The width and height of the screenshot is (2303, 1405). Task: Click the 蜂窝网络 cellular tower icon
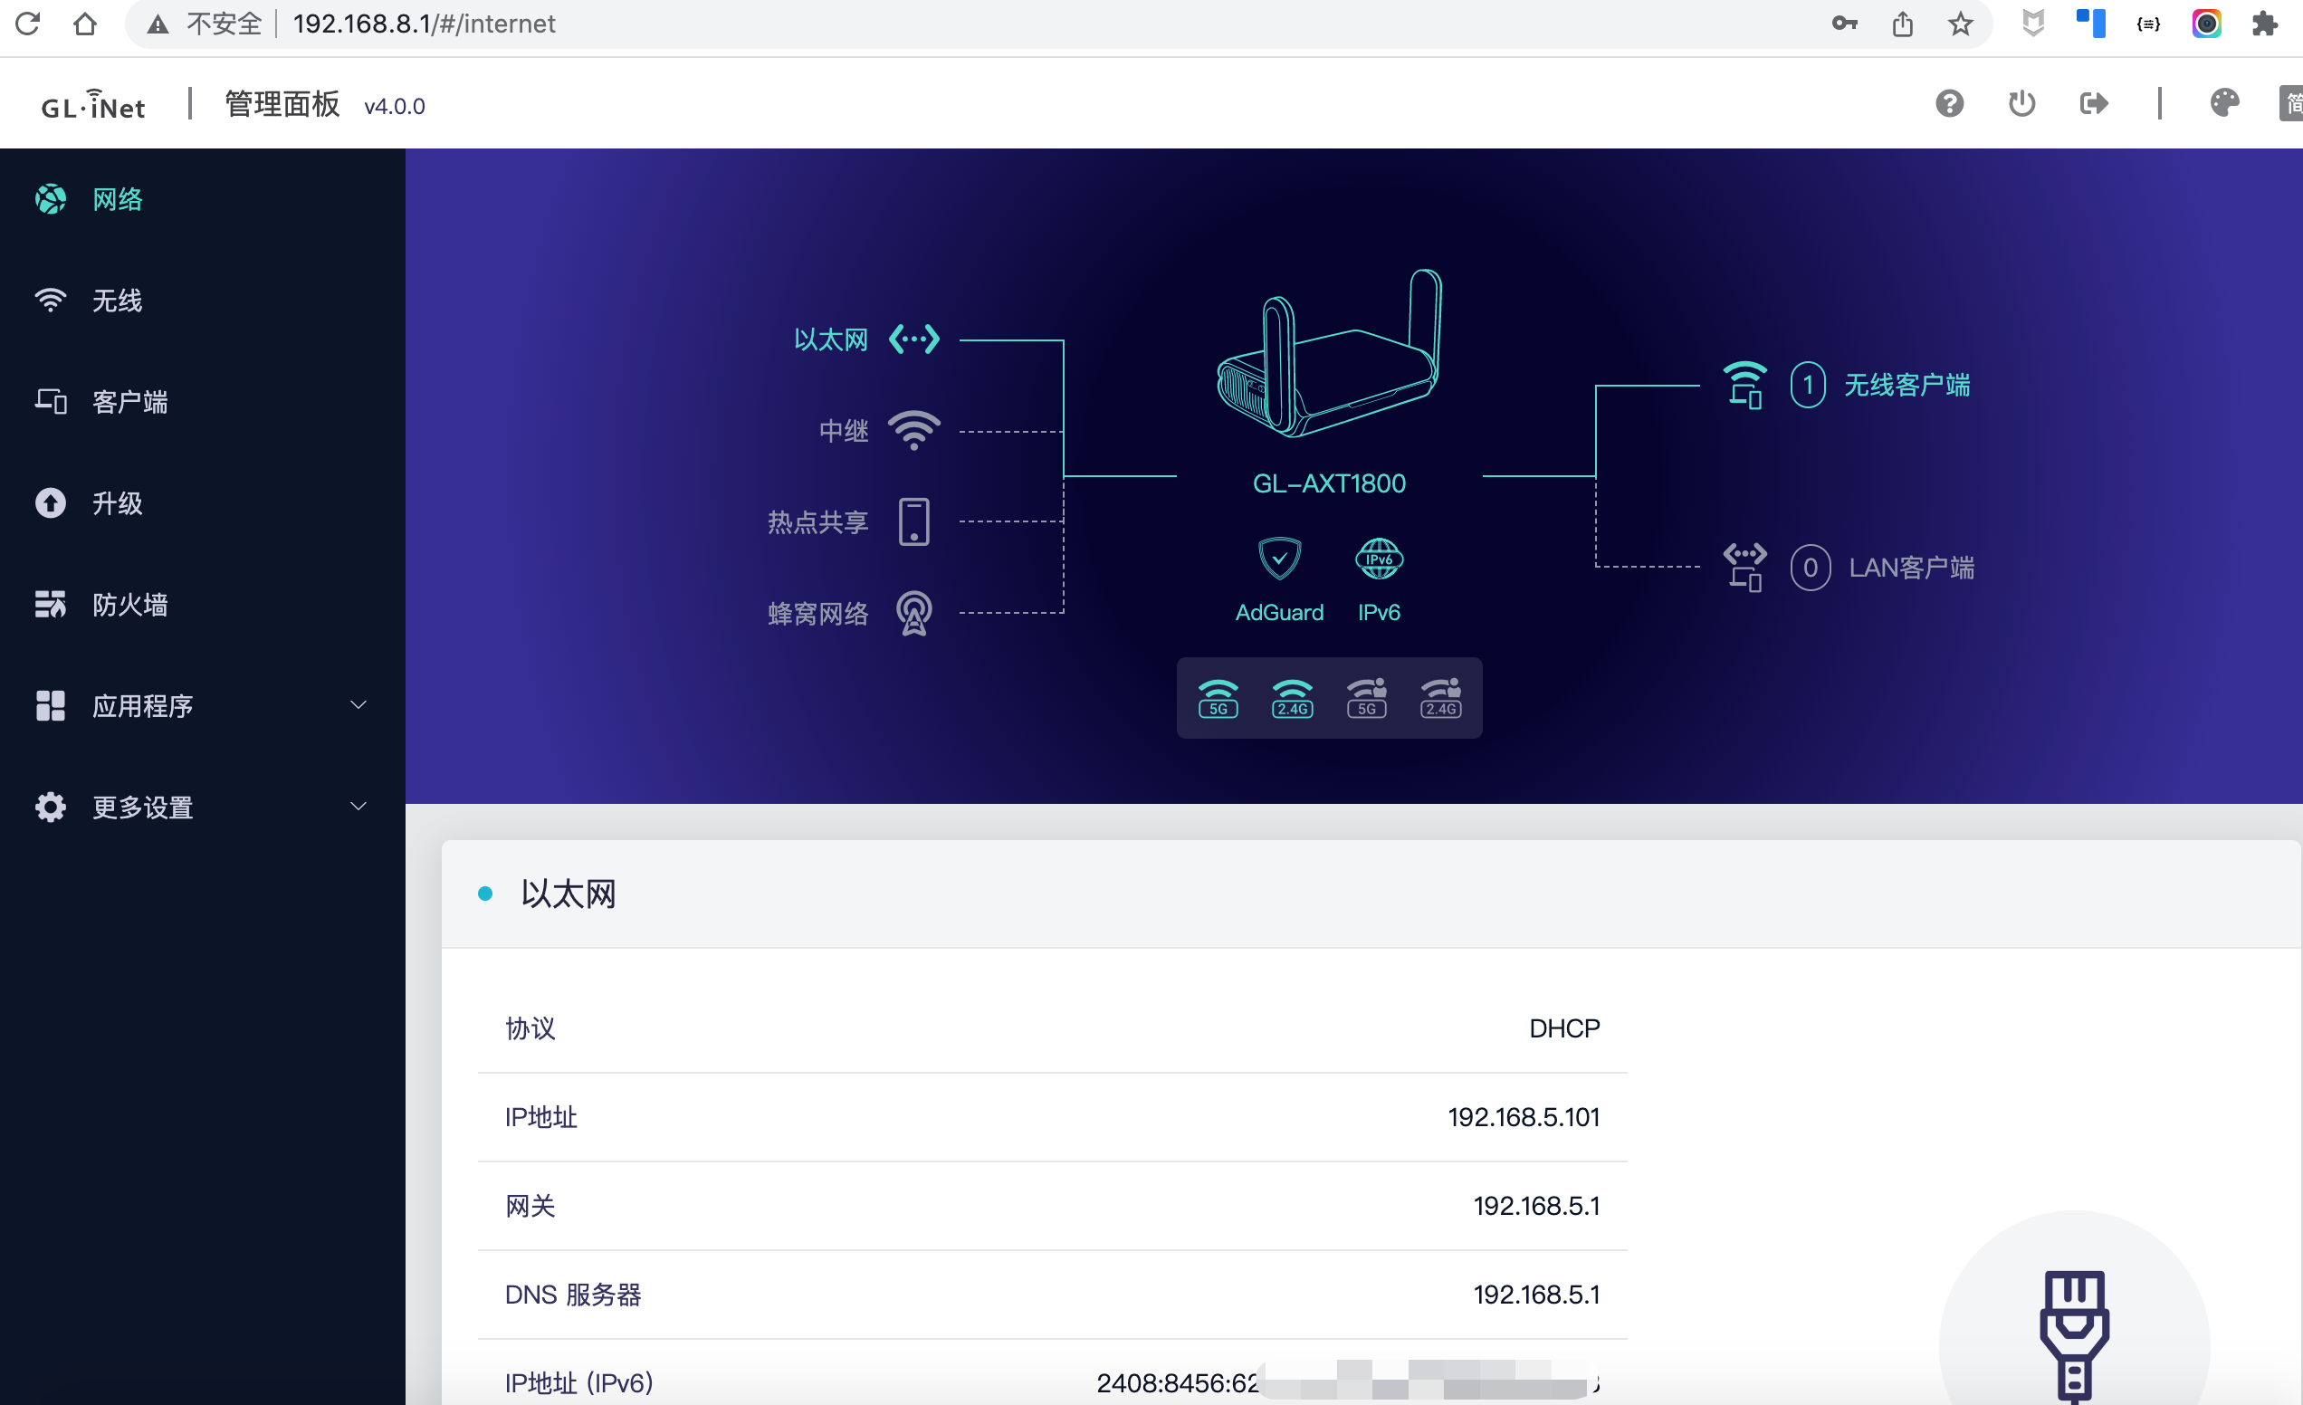tap(914, 613)
